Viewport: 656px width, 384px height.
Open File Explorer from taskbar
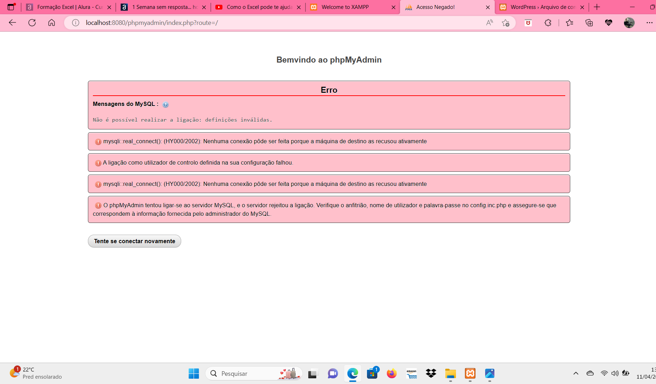[451, 373]
